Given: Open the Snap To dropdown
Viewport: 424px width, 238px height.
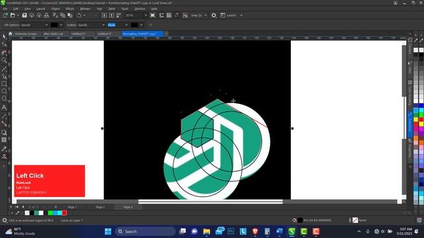Looking at the screenshot, I should tap(205, 15).
